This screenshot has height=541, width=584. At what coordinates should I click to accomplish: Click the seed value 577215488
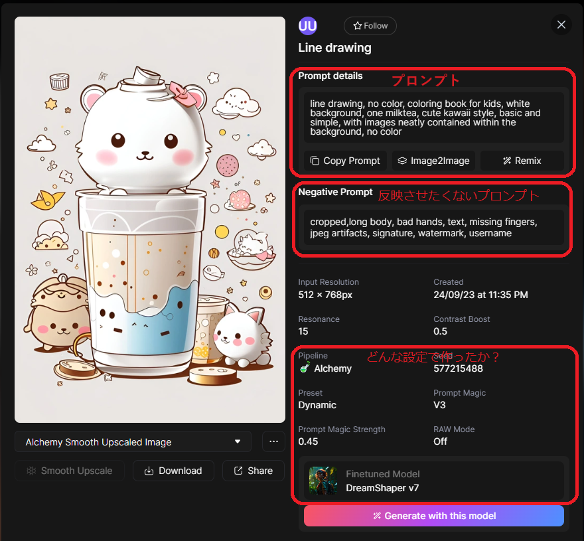click(458, 368)
